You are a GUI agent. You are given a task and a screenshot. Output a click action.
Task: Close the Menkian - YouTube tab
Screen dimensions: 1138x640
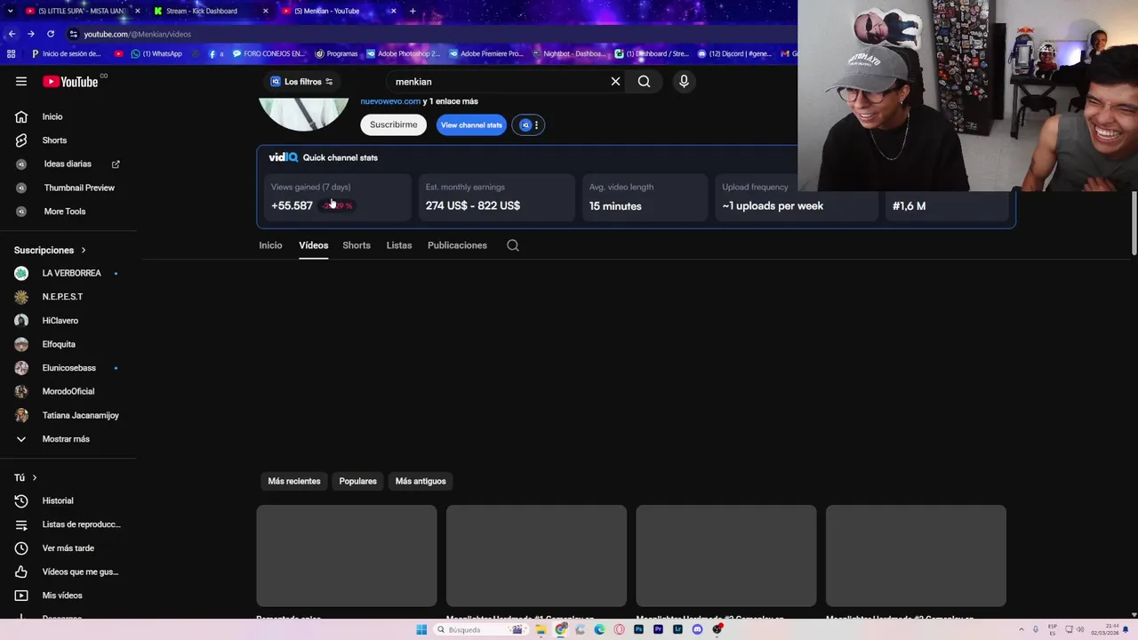[393, 11]
